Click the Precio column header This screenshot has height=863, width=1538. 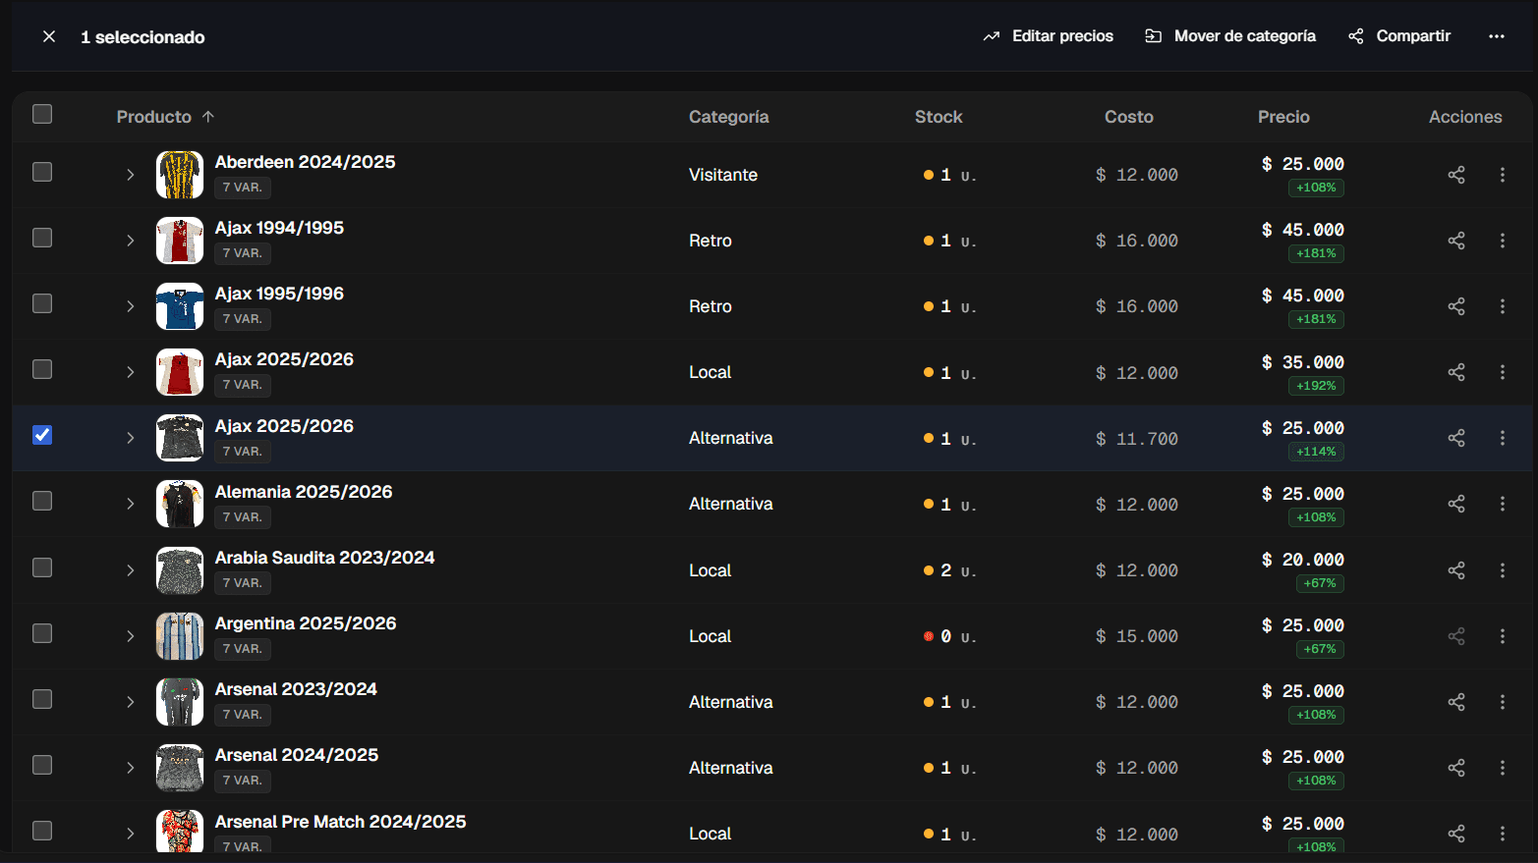1283,117
